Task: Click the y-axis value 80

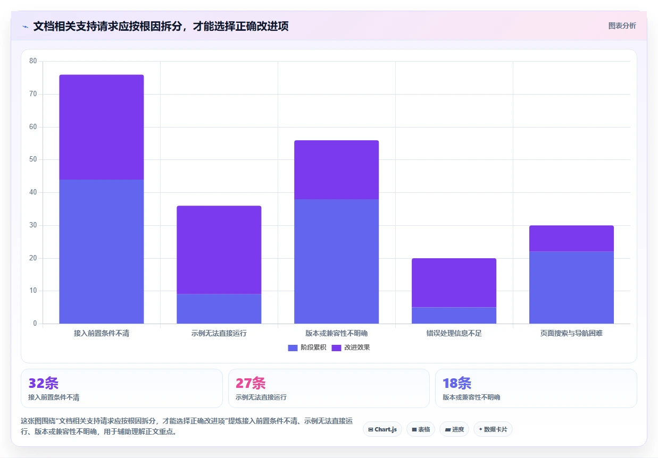Action: (x=33, y=61)
